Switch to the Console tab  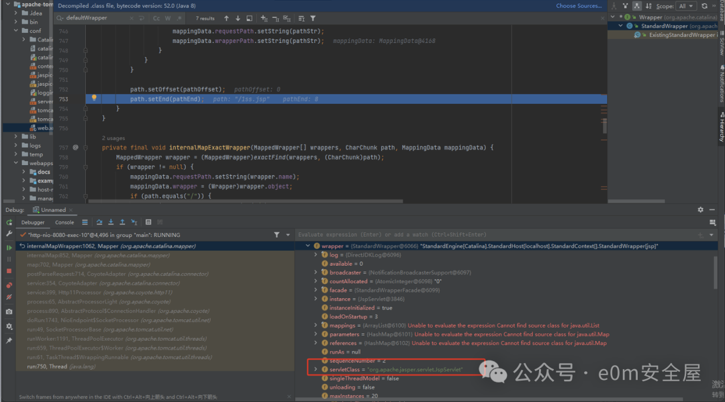coord(64,222)
